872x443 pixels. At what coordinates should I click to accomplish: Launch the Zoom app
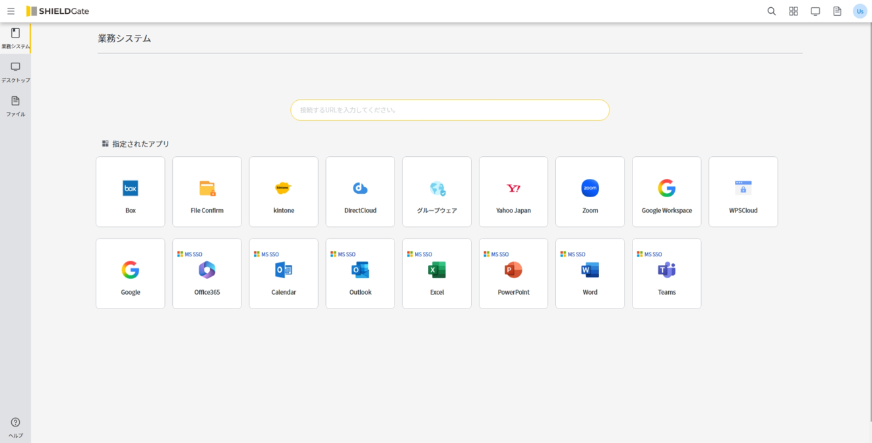pos(590,192)
